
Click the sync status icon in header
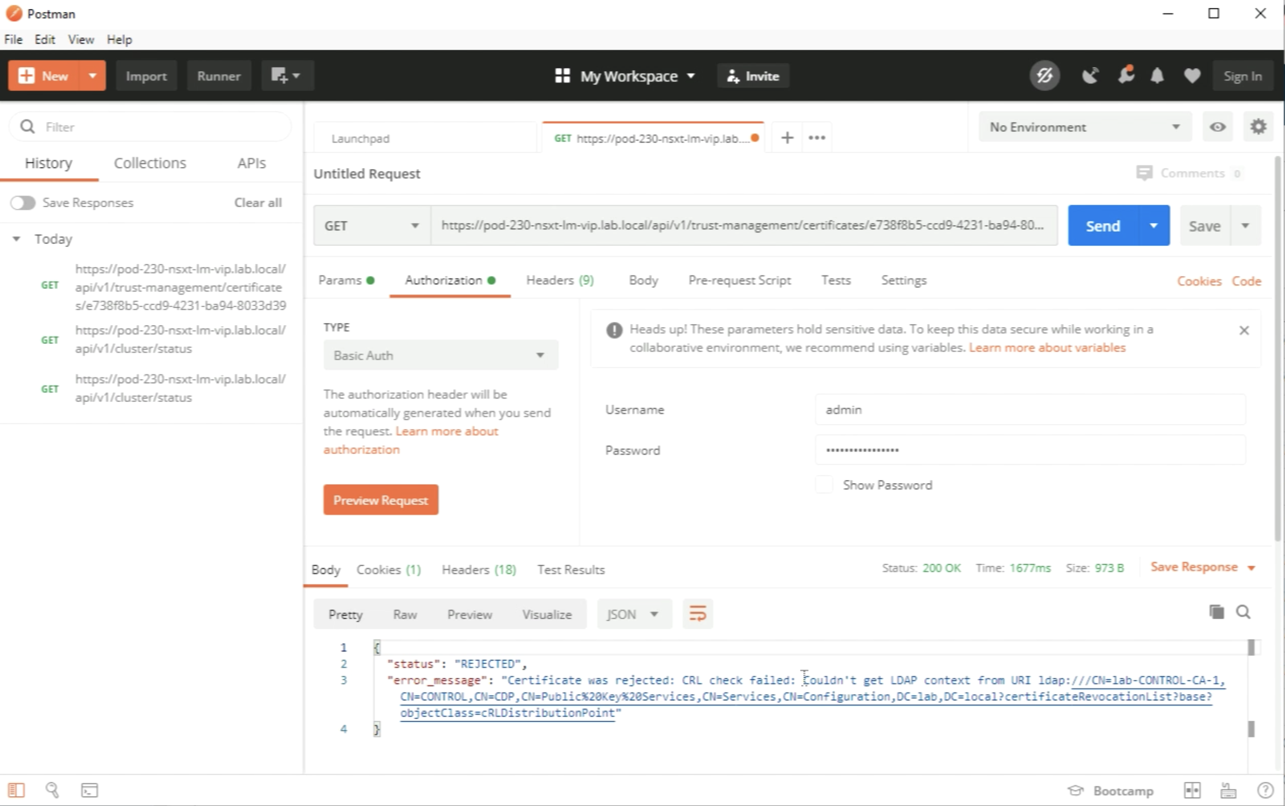point(1044,76)
